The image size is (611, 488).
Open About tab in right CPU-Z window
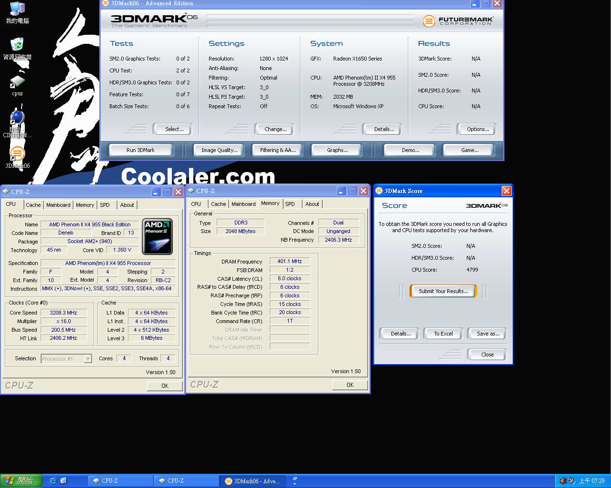312,204
